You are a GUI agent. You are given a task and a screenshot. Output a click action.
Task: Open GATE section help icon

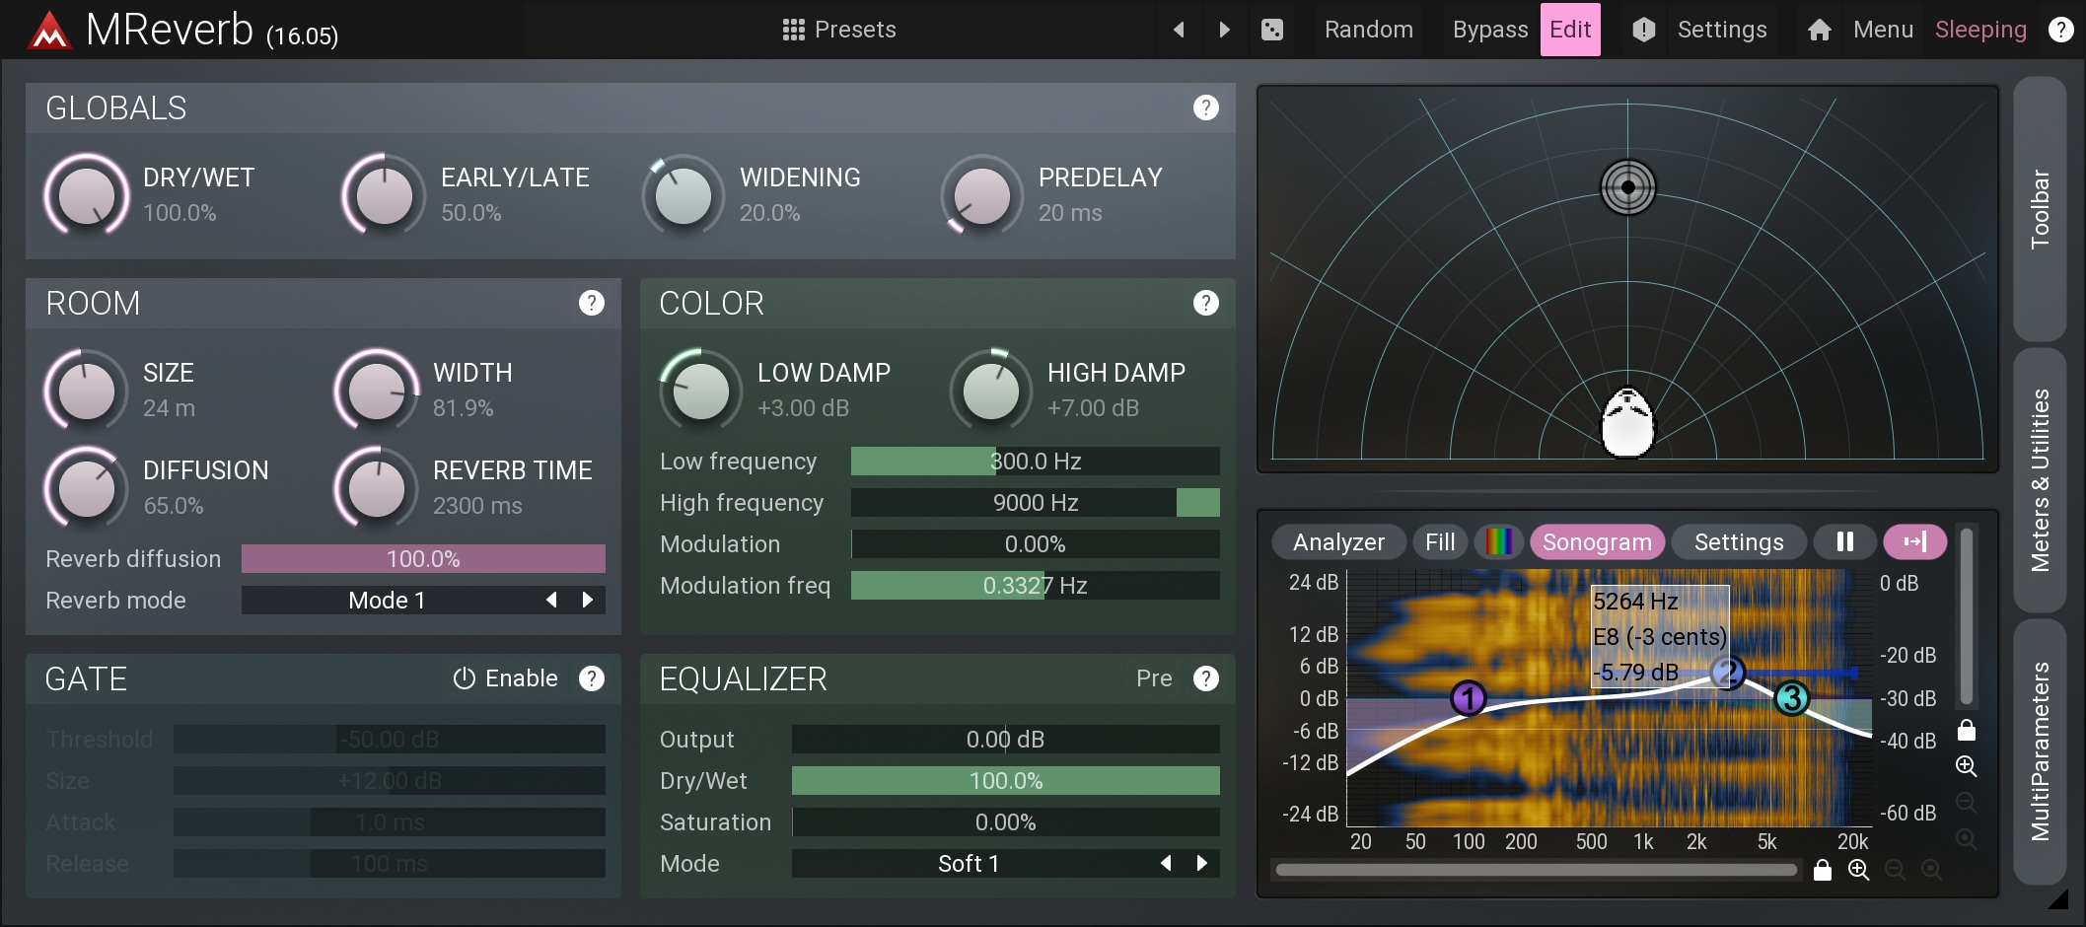pos(592,678)
